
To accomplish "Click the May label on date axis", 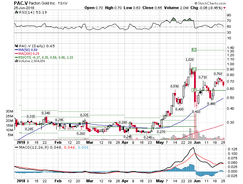I will pos(159,142).
